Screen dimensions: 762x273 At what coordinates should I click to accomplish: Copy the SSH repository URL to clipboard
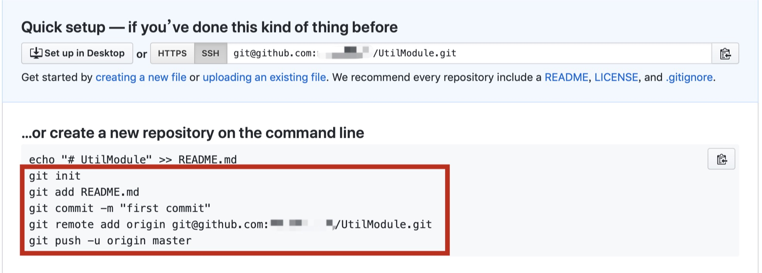click(725, 54)
